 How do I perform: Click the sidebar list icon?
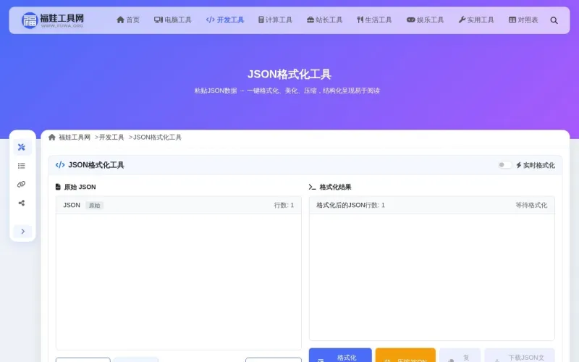pyautogui.click(x=22, y=166)
